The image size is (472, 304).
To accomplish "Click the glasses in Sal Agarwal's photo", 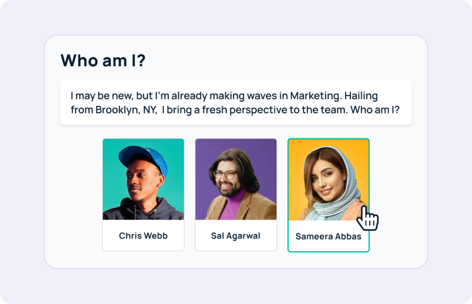I will tap(226, 175).
